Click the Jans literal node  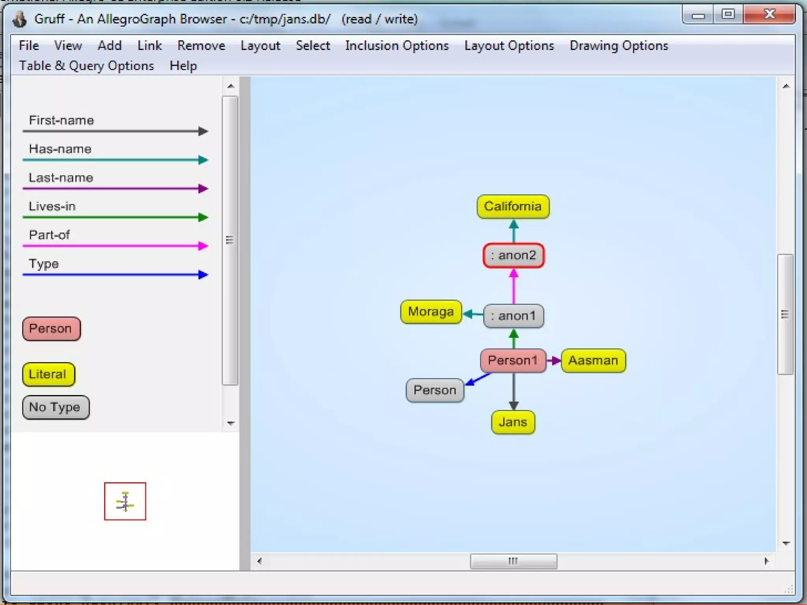pos(513,422)
